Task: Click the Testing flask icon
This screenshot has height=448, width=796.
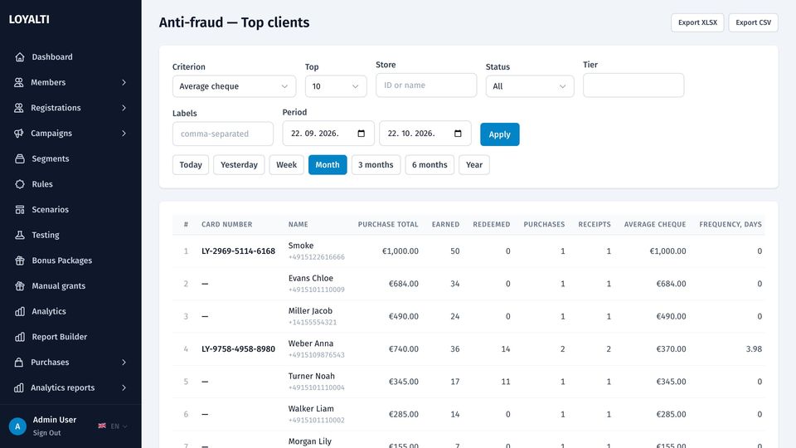Action: (20, 235)
